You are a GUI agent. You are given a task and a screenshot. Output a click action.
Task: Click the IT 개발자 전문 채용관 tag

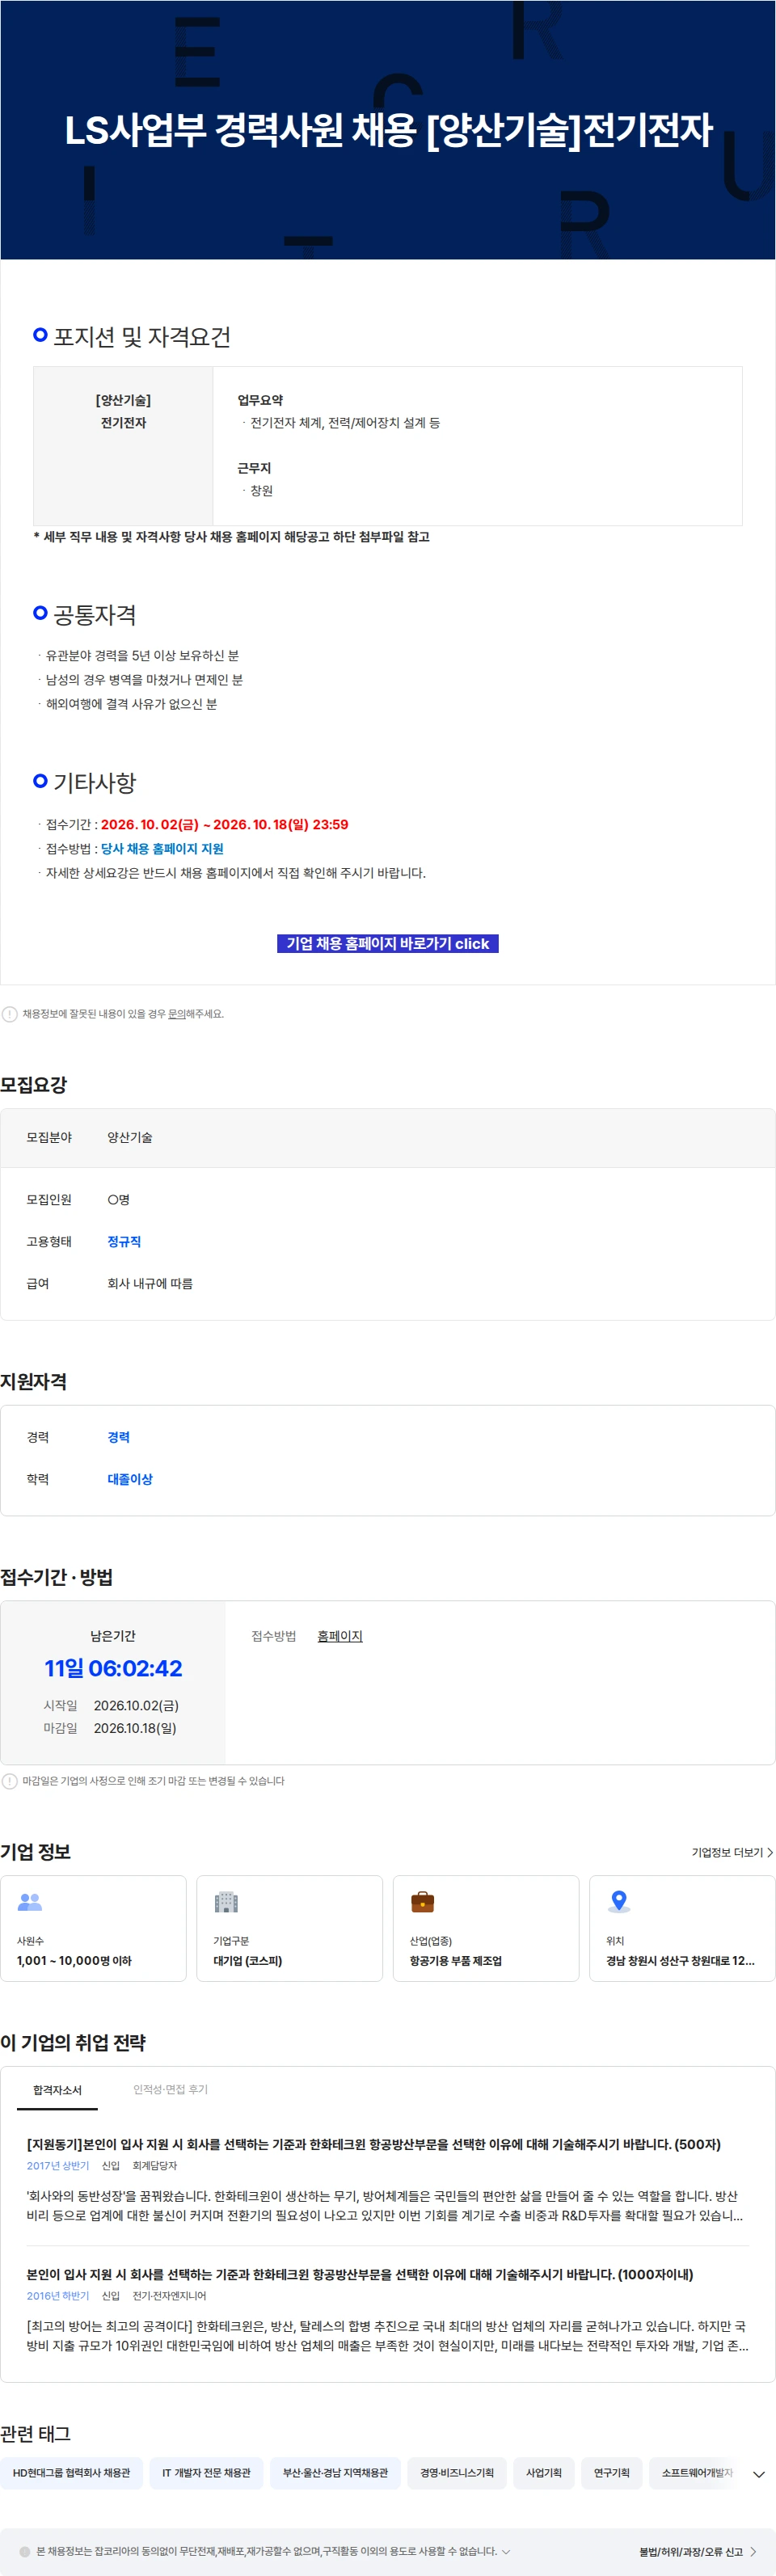point(206,2473)
